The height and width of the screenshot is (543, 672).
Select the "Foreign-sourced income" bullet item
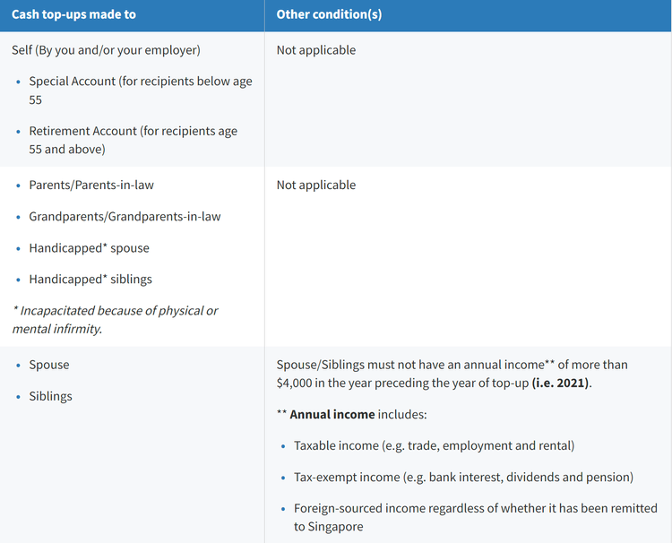(474, 517)
